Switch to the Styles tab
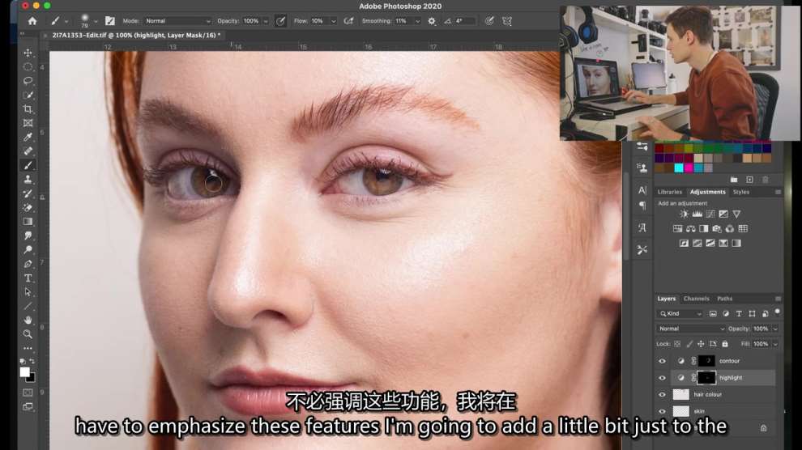 [740, 192]
